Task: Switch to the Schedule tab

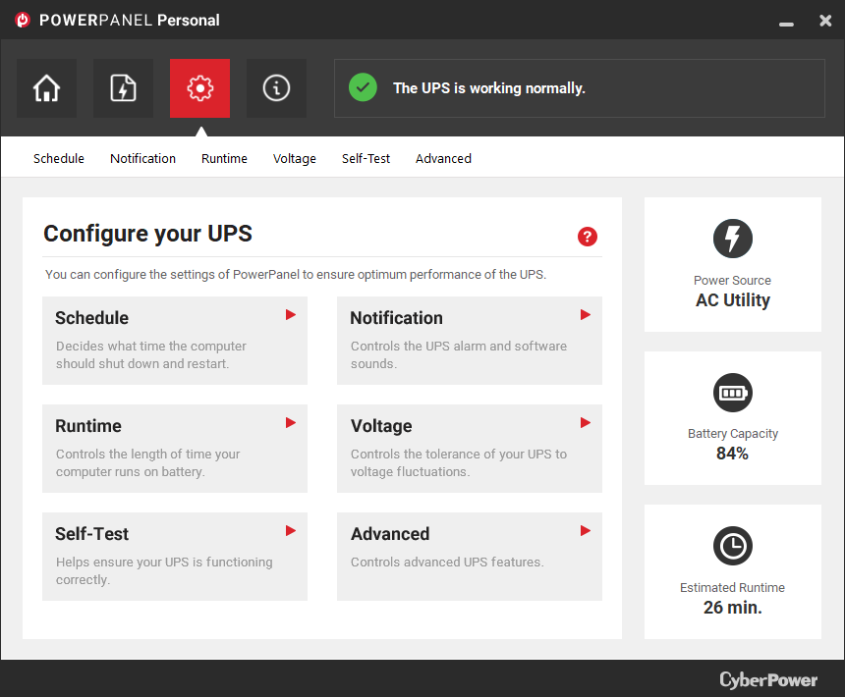Action: click(x=59, y=159)
